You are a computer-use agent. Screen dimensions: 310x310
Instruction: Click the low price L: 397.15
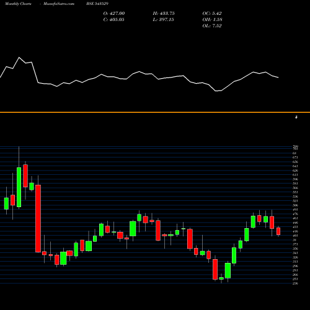pyautogui.click(x=163, y=20)
